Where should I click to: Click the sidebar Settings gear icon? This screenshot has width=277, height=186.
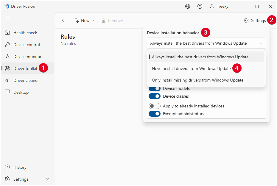(7, 179)
